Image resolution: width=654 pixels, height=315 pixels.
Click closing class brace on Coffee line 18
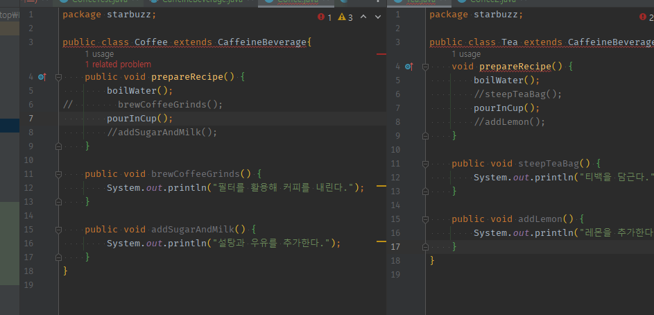point(65,271)
